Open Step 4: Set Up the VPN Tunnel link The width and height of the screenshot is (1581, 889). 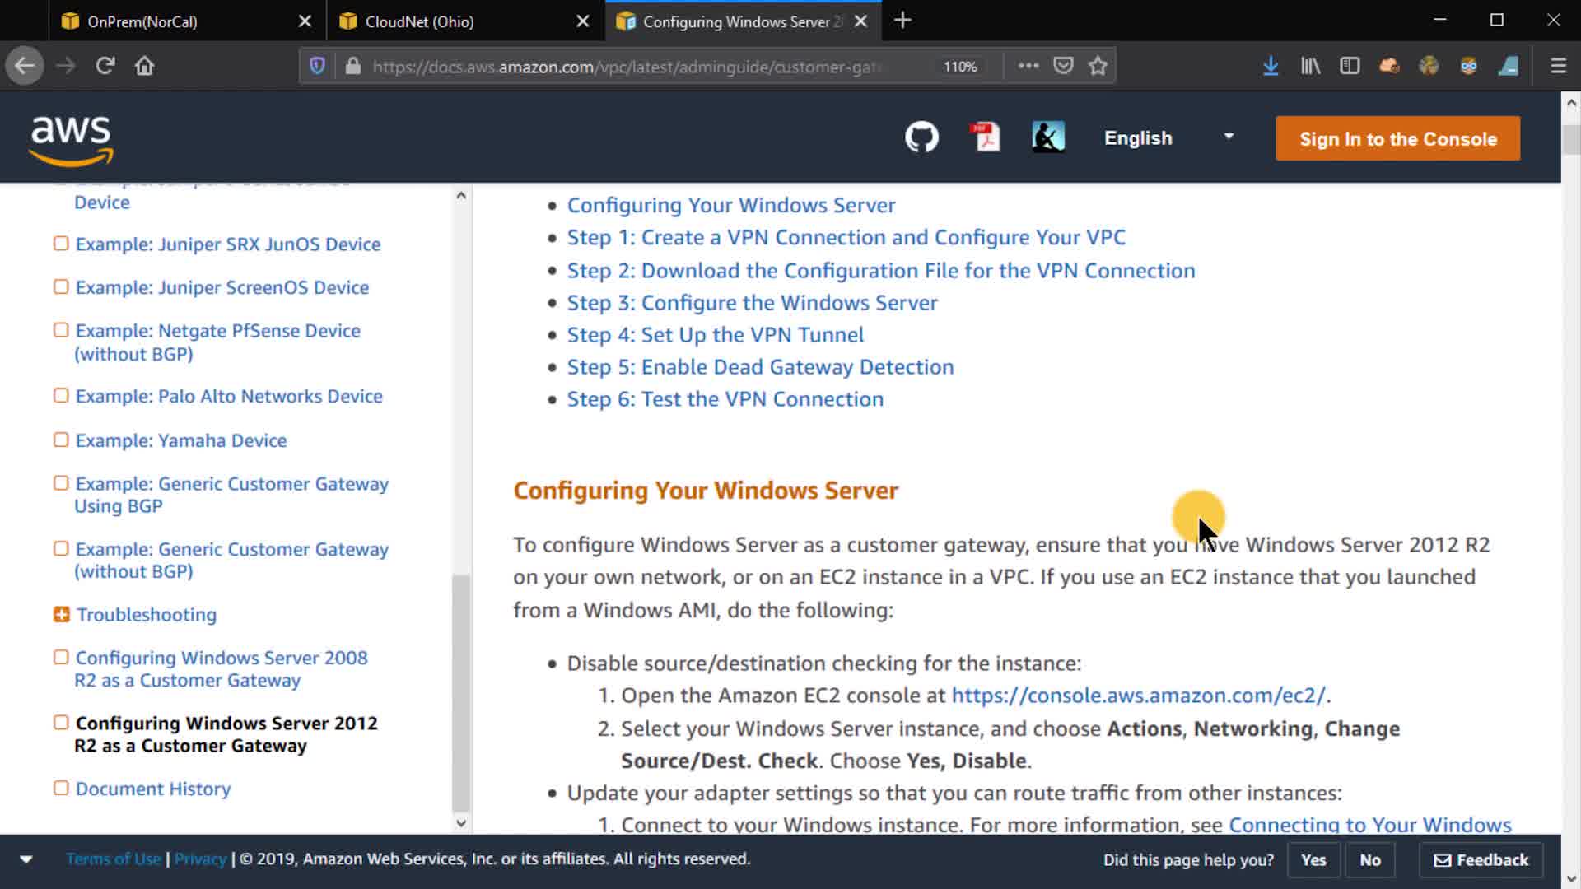(x=715, y=334)
